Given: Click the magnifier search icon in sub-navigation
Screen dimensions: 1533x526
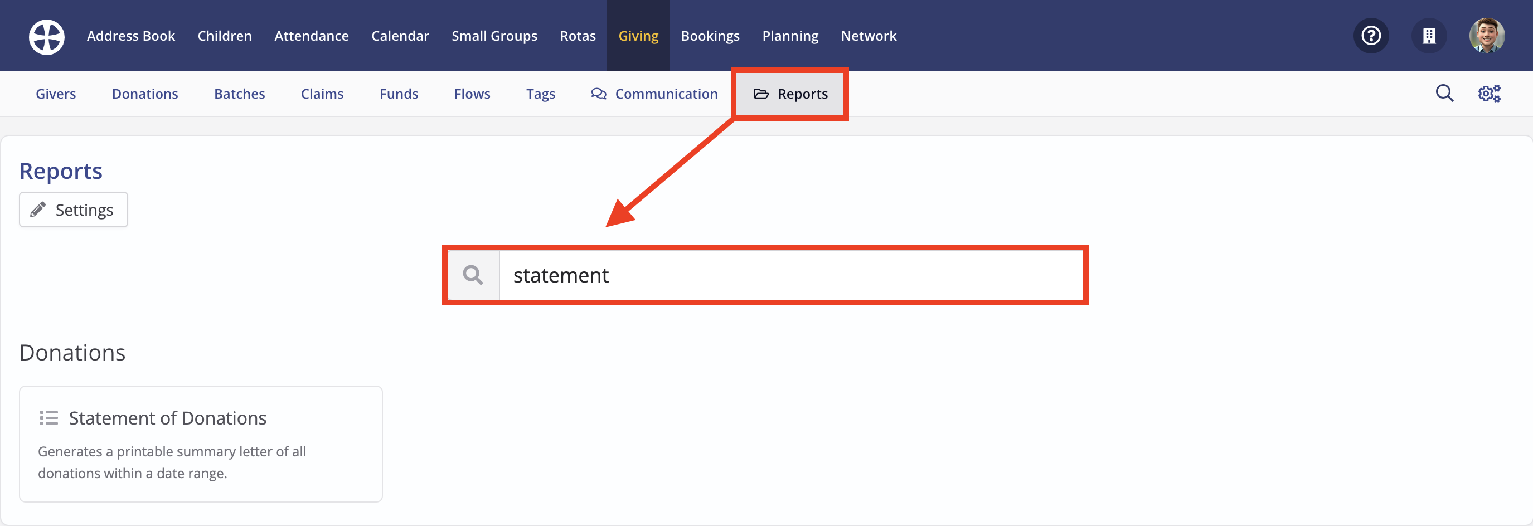Looking at the screenshot, I should click(x=1444, y=94).
